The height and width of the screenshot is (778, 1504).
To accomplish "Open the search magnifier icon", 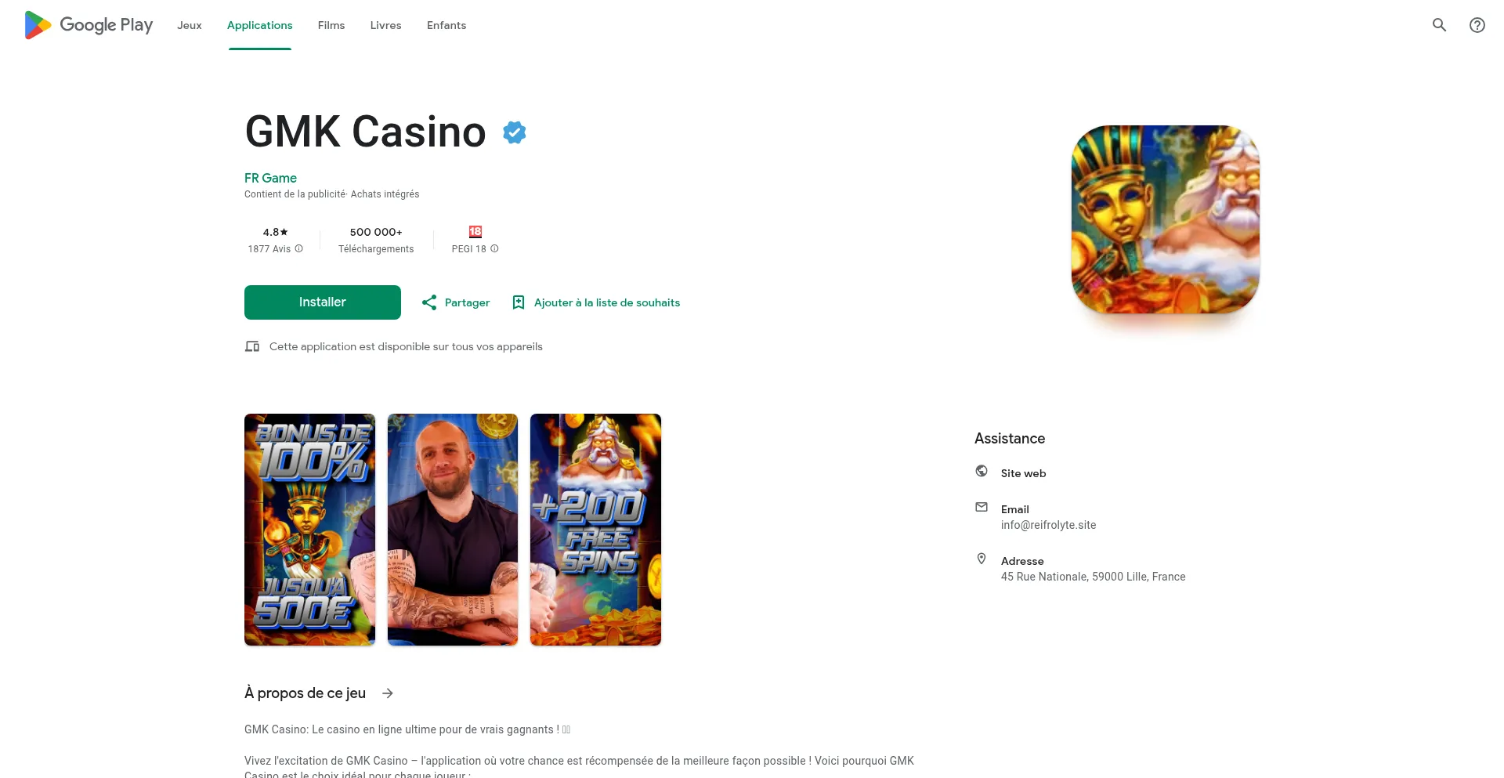I will tap(1439, 25).
